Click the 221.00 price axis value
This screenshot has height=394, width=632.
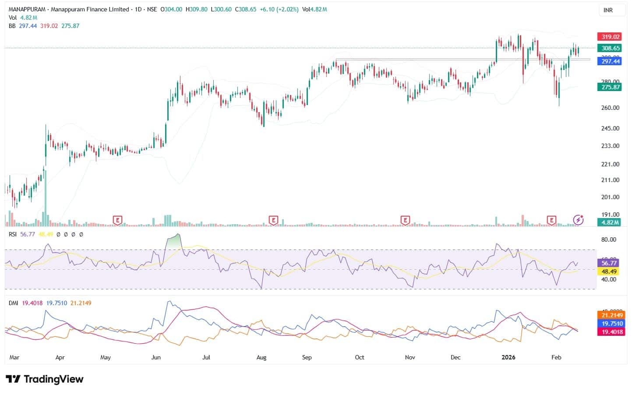pos(611,164)
